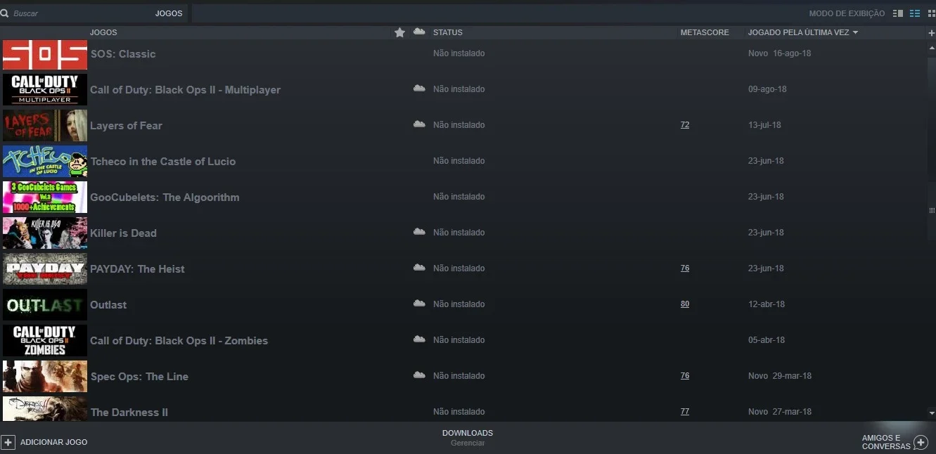The height and width of the screenshot is (454, 936).
Task: Switch to list view mode icon
Action: 914,13
